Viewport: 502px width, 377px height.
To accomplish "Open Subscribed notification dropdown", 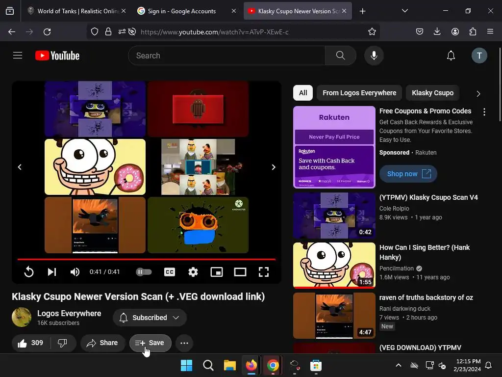I will pos(150,318).
